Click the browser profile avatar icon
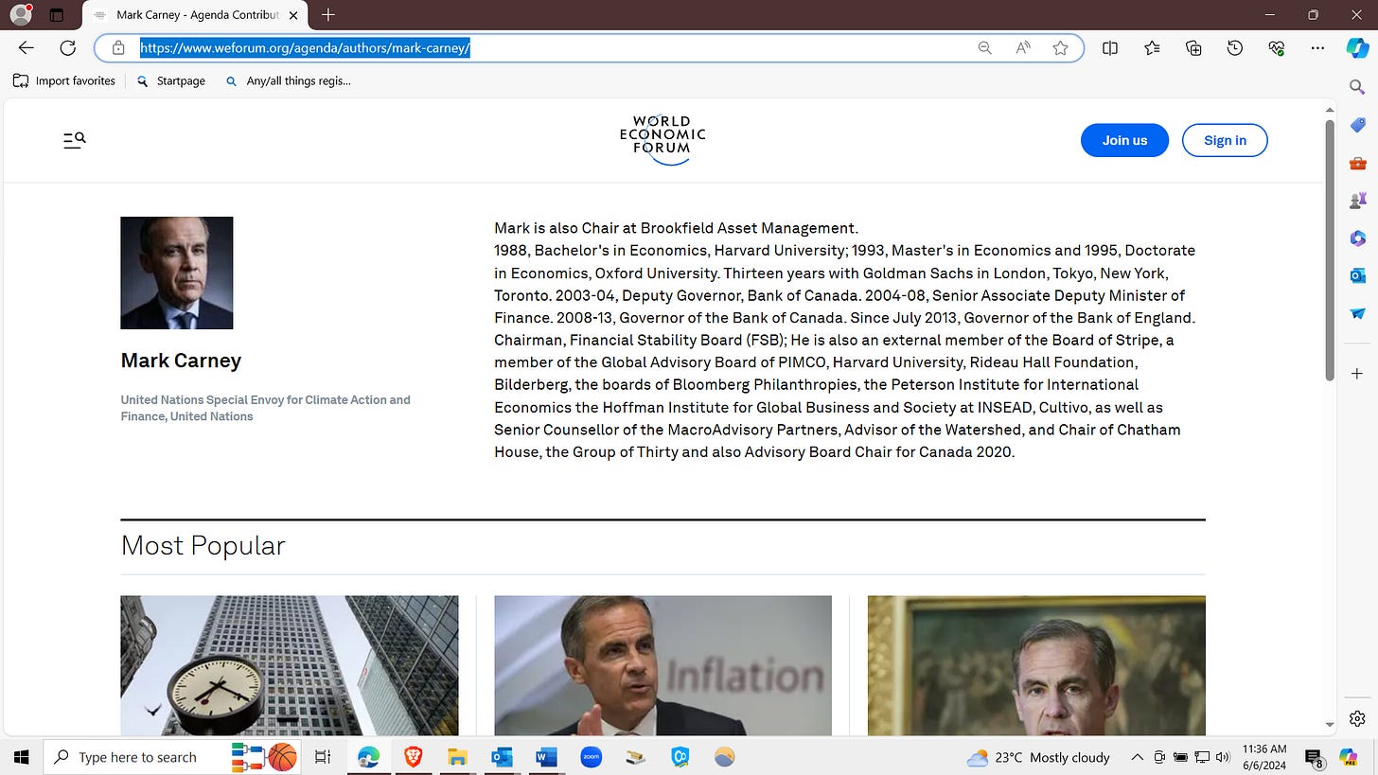Screen dimensions: 1378x775 click(x=20, y=15)
